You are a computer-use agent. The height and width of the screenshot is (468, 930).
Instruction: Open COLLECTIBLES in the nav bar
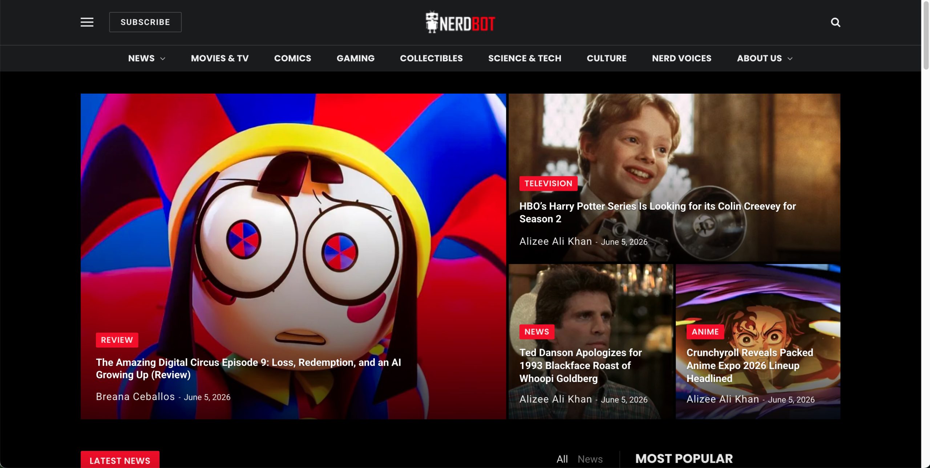[x=431, y=58]
